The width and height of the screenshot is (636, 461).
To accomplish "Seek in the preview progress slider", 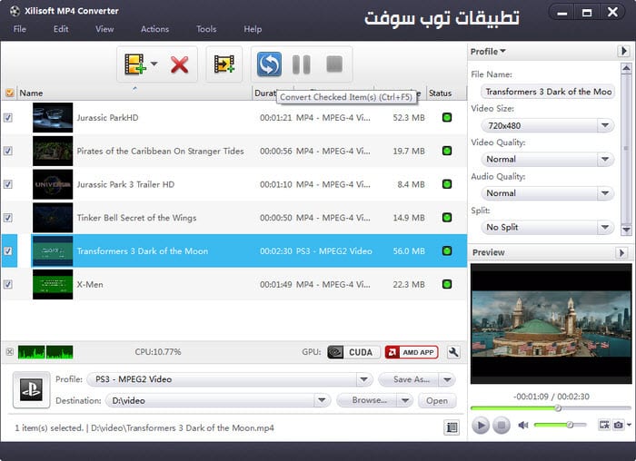I will [x=551, y=408].
